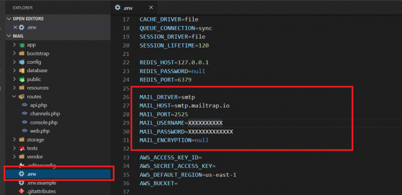Click the public folder icon
The width and height of the screenshot is (402, 195).
click(22, 79)
